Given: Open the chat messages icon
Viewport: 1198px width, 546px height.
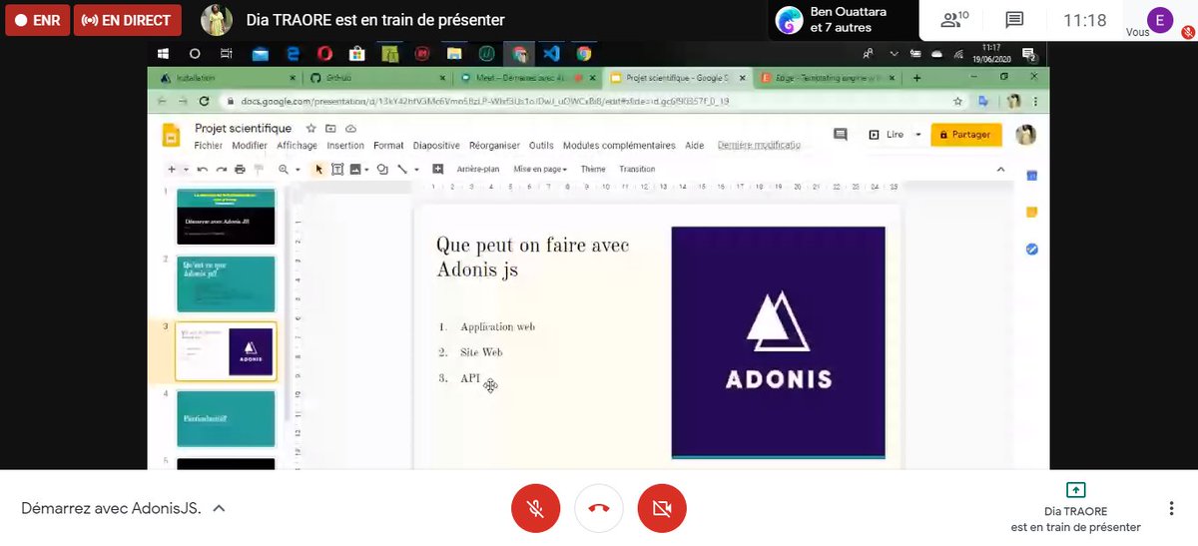Looking at the screenshot, I should (x=1014, y=20).
